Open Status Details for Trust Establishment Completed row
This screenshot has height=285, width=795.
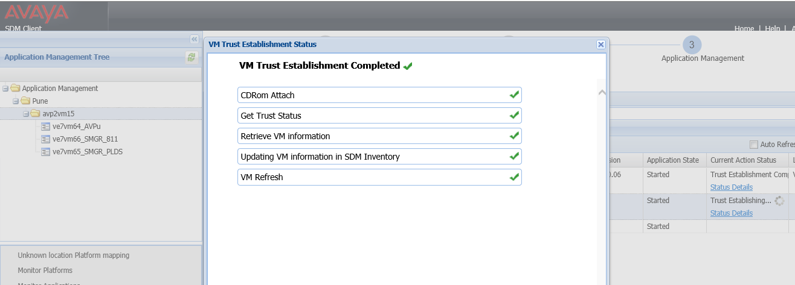(732, 187)
